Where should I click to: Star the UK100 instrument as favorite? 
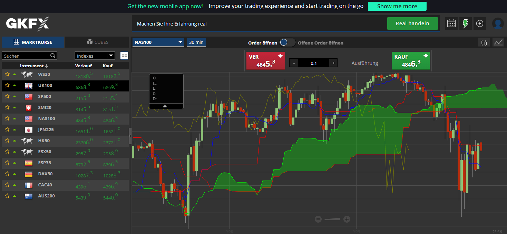(x=7, y=85)
